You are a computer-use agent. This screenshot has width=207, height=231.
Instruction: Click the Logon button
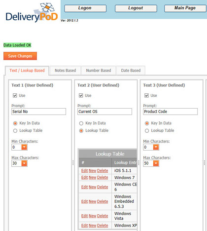[x=85, y=8]
